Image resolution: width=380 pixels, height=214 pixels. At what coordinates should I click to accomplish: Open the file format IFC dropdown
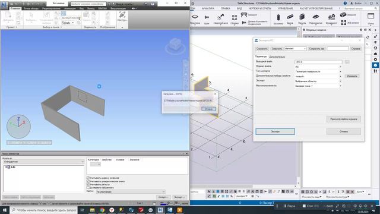click(x=318, y=67)
